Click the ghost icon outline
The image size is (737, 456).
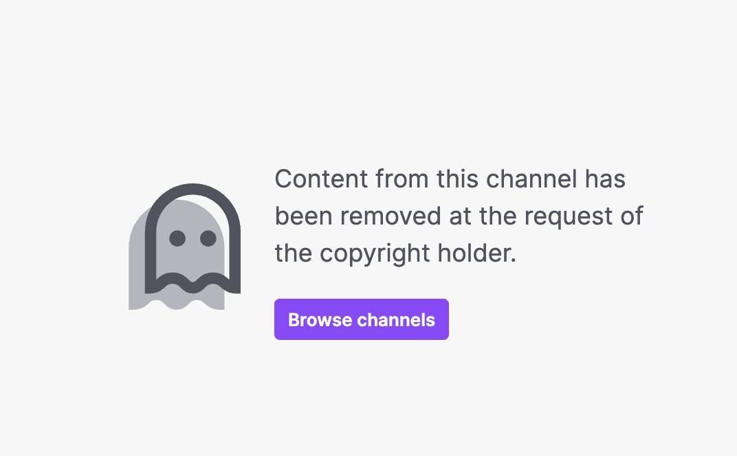(192, 238)
